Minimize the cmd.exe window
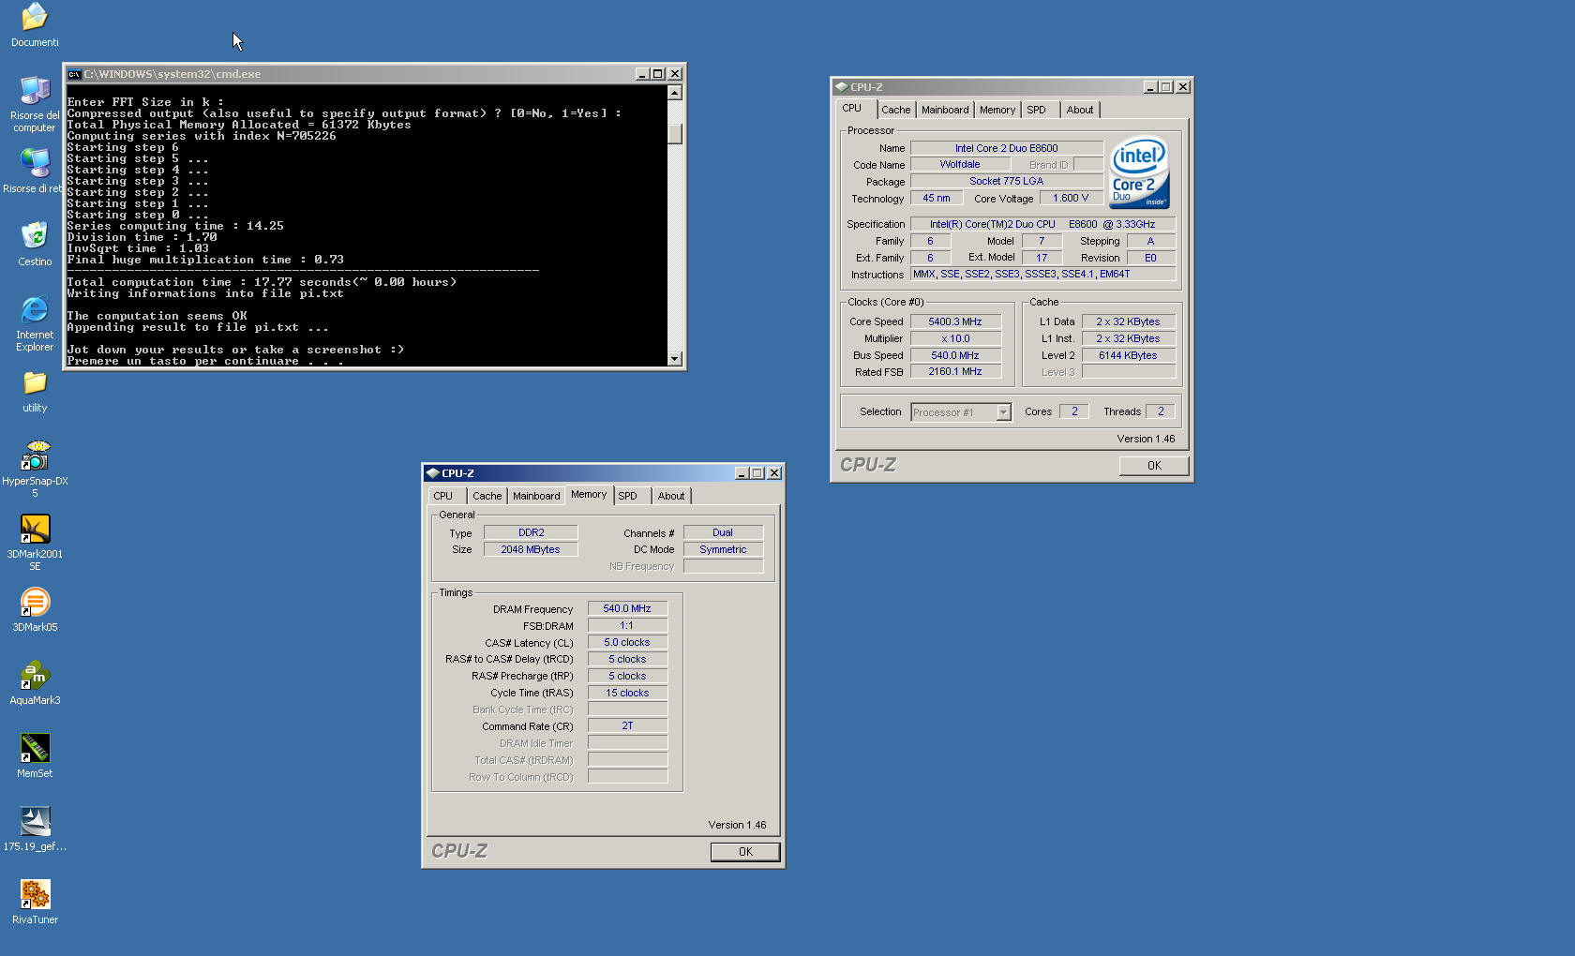 point(642,74)
